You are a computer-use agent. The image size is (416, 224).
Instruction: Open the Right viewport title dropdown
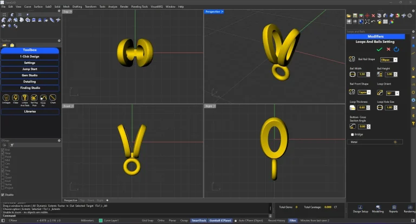(x=214, y=106)
